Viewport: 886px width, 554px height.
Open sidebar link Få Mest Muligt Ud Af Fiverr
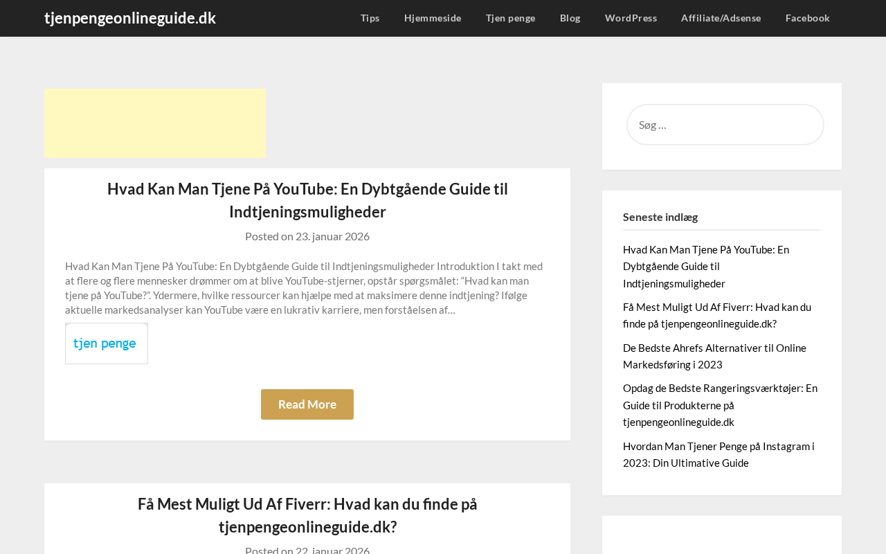[717, 315]
